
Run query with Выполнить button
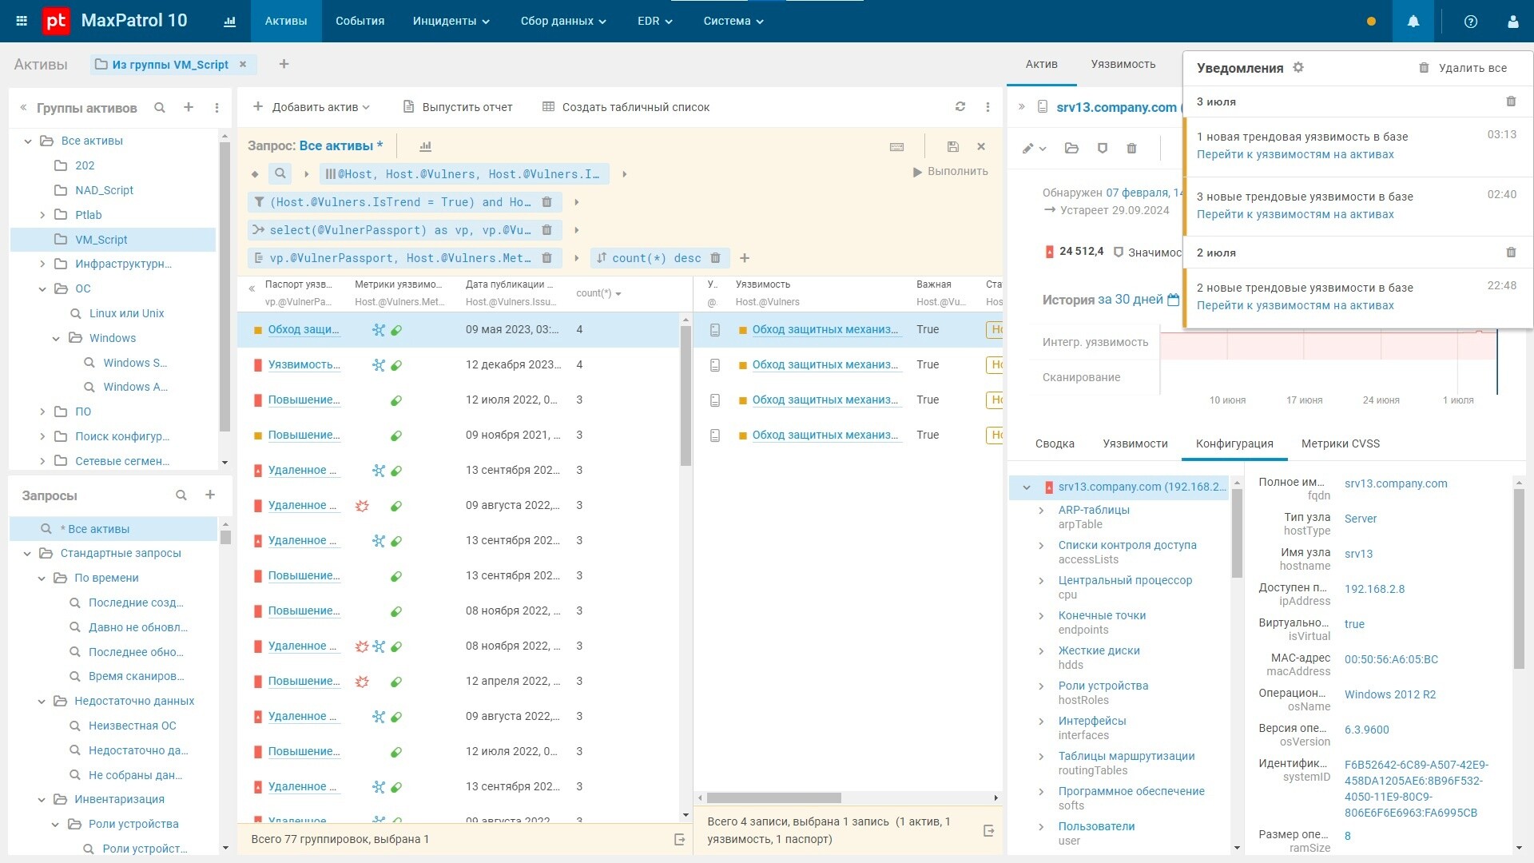[950, 172]
